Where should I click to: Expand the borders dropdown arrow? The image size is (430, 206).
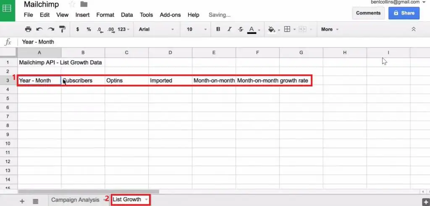294,30
